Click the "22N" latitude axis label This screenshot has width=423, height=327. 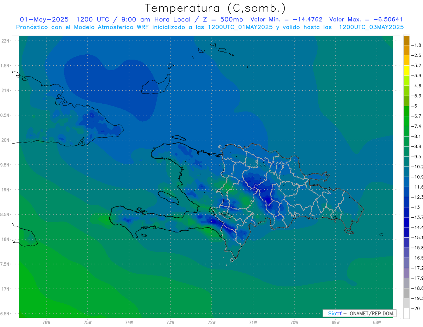[x=6, y=41]
